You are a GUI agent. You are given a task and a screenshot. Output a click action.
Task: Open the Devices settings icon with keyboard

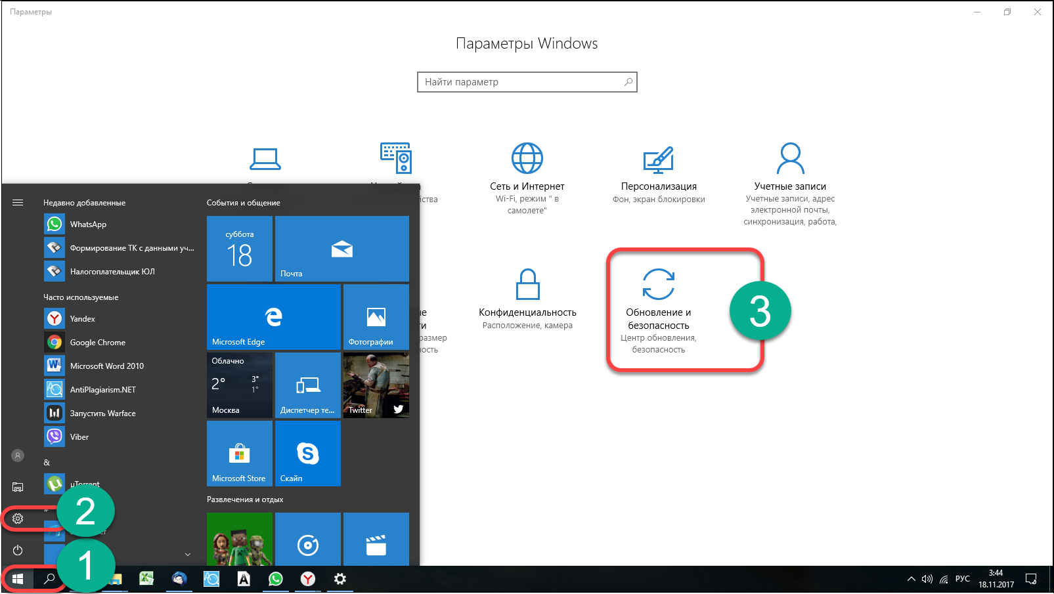[396, 158]
